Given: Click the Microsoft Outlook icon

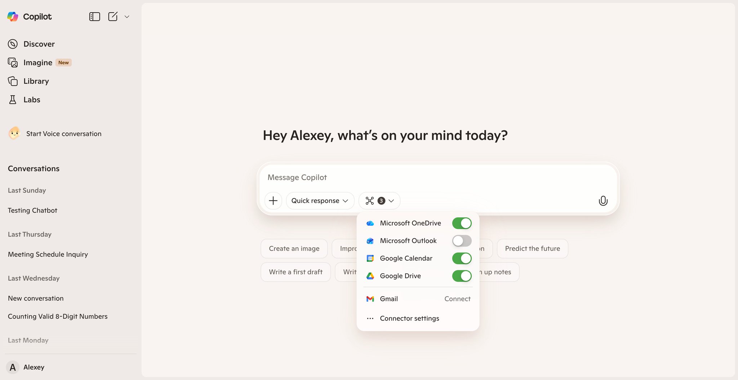Looking at the screenshot, I should pos(370,241).
